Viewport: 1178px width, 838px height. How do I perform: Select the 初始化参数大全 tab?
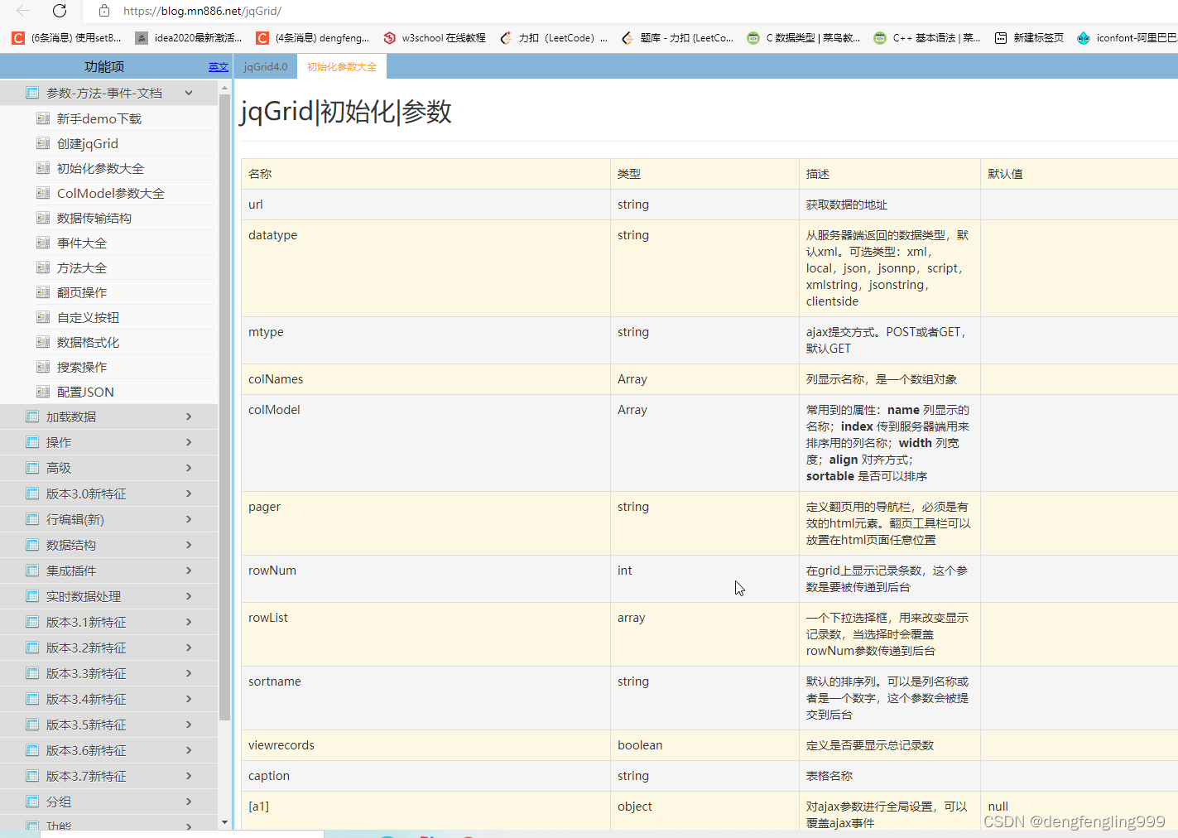[341, 65]
